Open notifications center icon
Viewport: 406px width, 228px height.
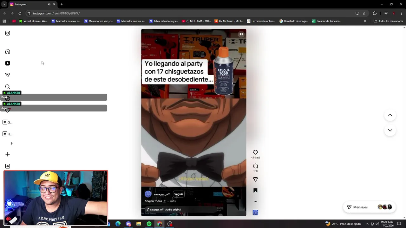pyautogui.click(x=399, y=224)
